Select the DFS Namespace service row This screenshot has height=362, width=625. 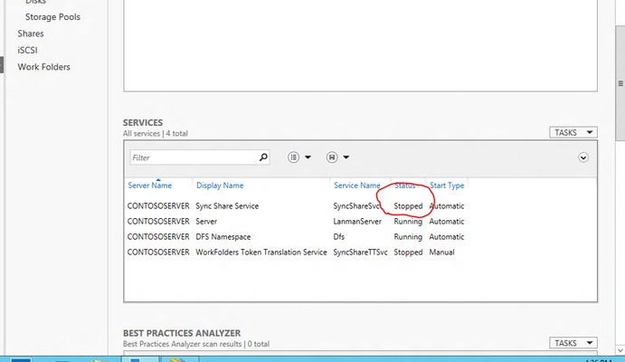click(296, 237)
